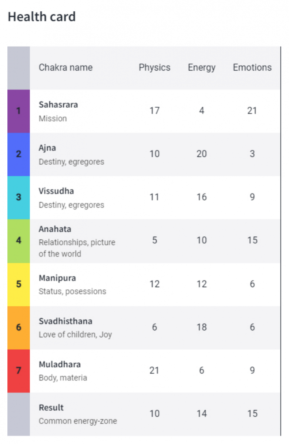Click the yellow Manipura color cell numbered 5

pos(19,285)
